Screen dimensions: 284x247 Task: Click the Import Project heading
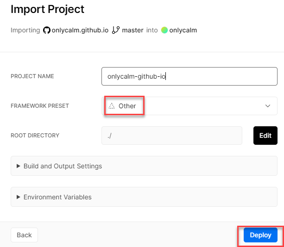point(47,9)
